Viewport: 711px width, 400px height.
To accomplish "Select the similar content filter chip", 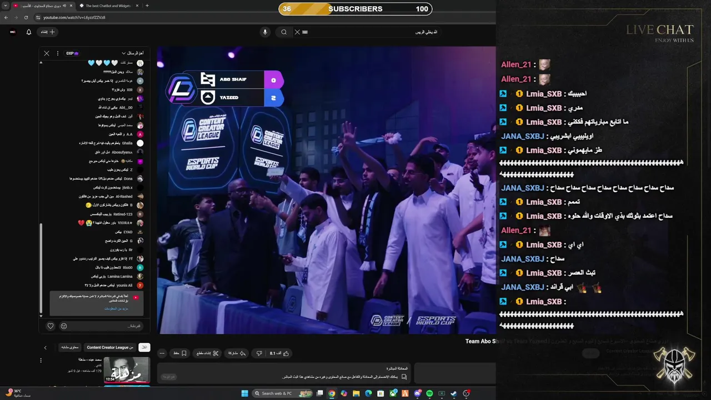I will pos(69,347).
